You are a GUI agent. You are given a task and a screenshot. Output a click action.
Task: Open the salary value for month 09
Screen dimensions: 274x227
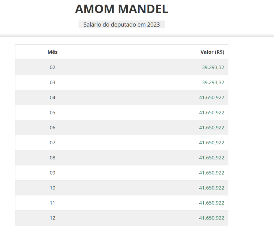pyautogui.click(x=212, y=173)
